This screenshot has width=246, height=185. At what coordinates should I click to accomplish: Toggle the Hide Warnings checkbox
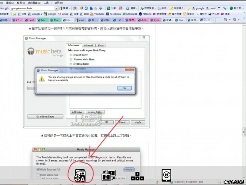38,175
